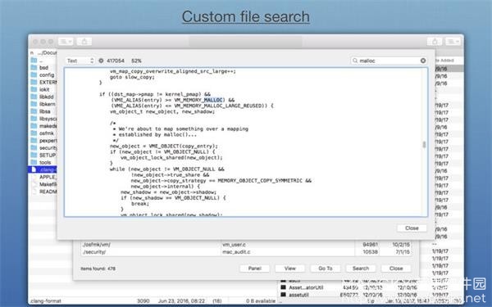
Task: Click the 'Items found: 478' label
Action: [x=98, y=269]
